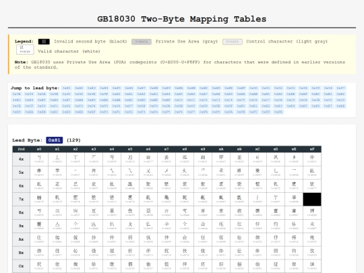The image size is (364, 273).
Task: Select the black invalid cell in row 7x
Action: coord(312,199)
